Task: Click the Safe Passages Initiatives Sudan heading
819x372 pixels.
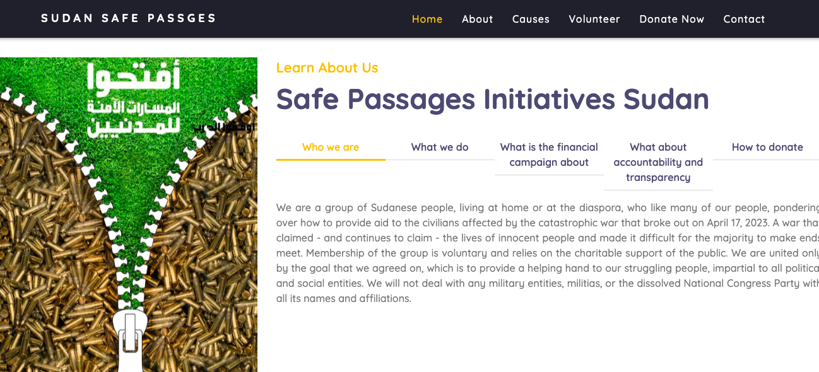Action: coord(493,100)
